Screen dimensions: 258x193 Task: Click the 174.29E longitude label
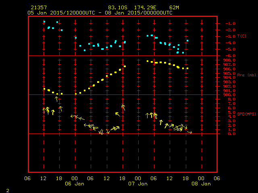(x=145, y=8)
